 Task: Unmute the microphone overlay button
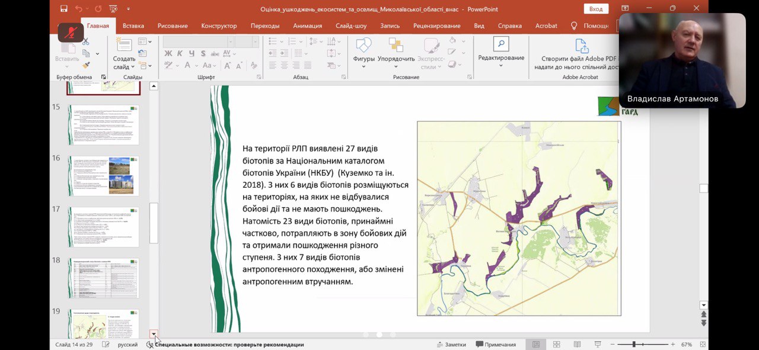click(x=71, y=31)
